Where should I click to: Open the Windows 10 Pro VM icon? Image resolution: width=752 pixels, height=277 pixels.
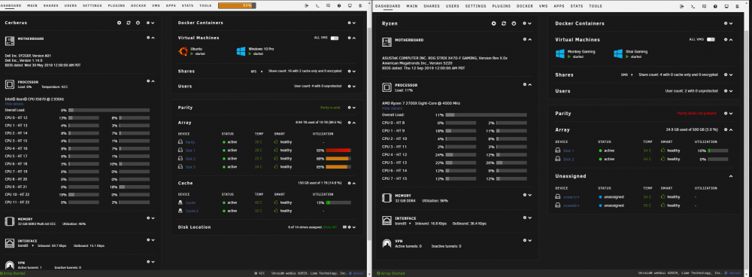pos(241,51)
